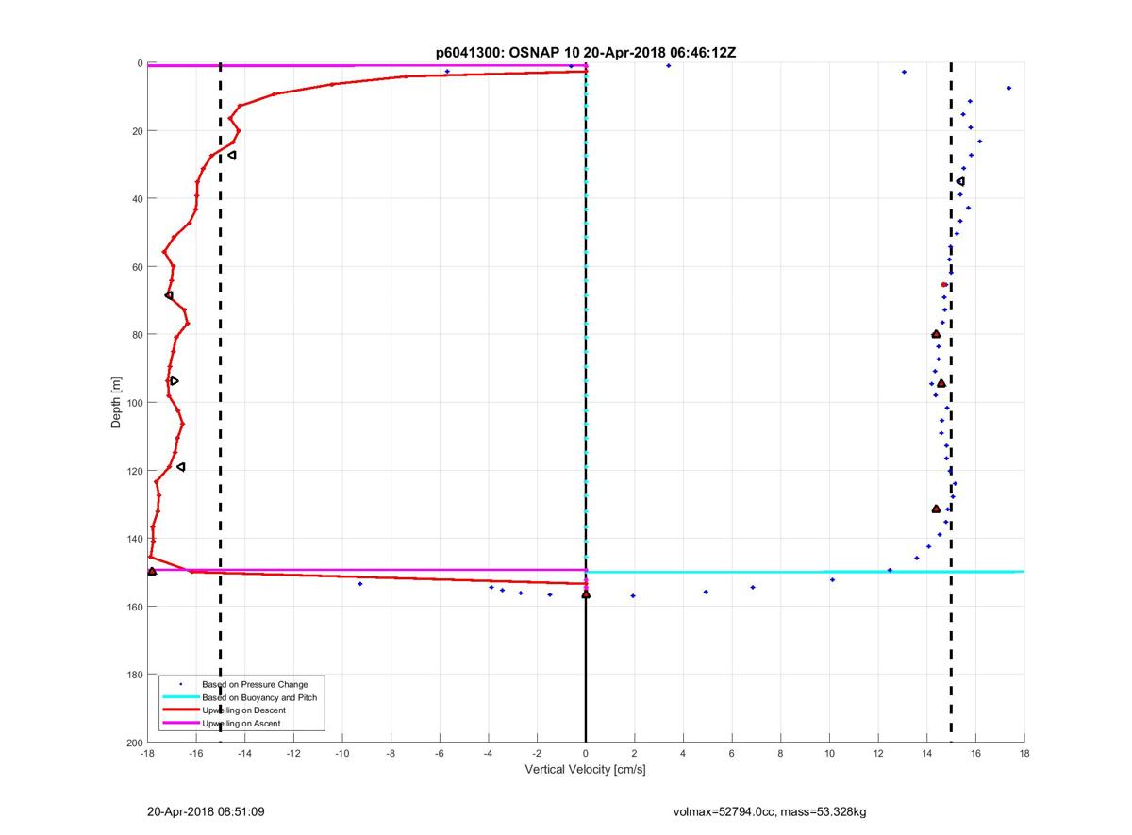Click the x-axis tick label '-18'

[x=147, y=754]
